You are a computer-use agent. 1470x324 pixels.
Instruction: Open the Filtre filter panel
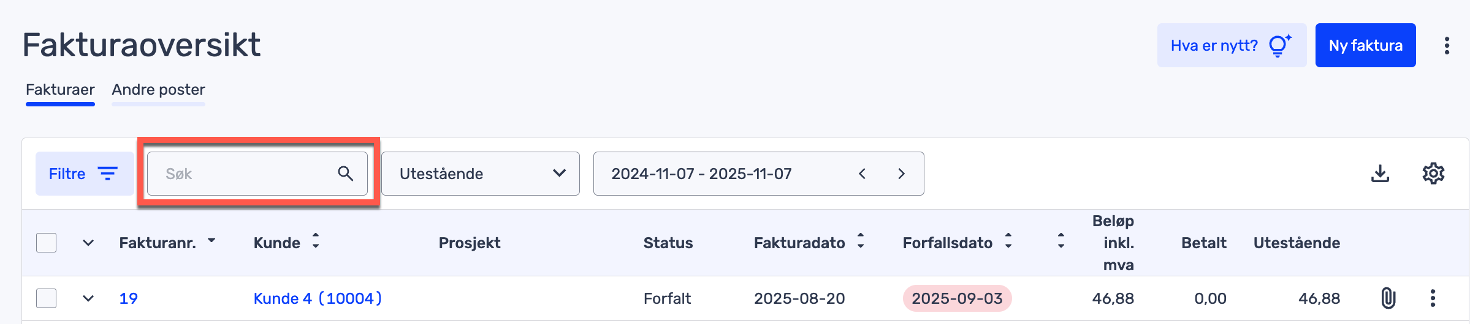coord(84,174)
